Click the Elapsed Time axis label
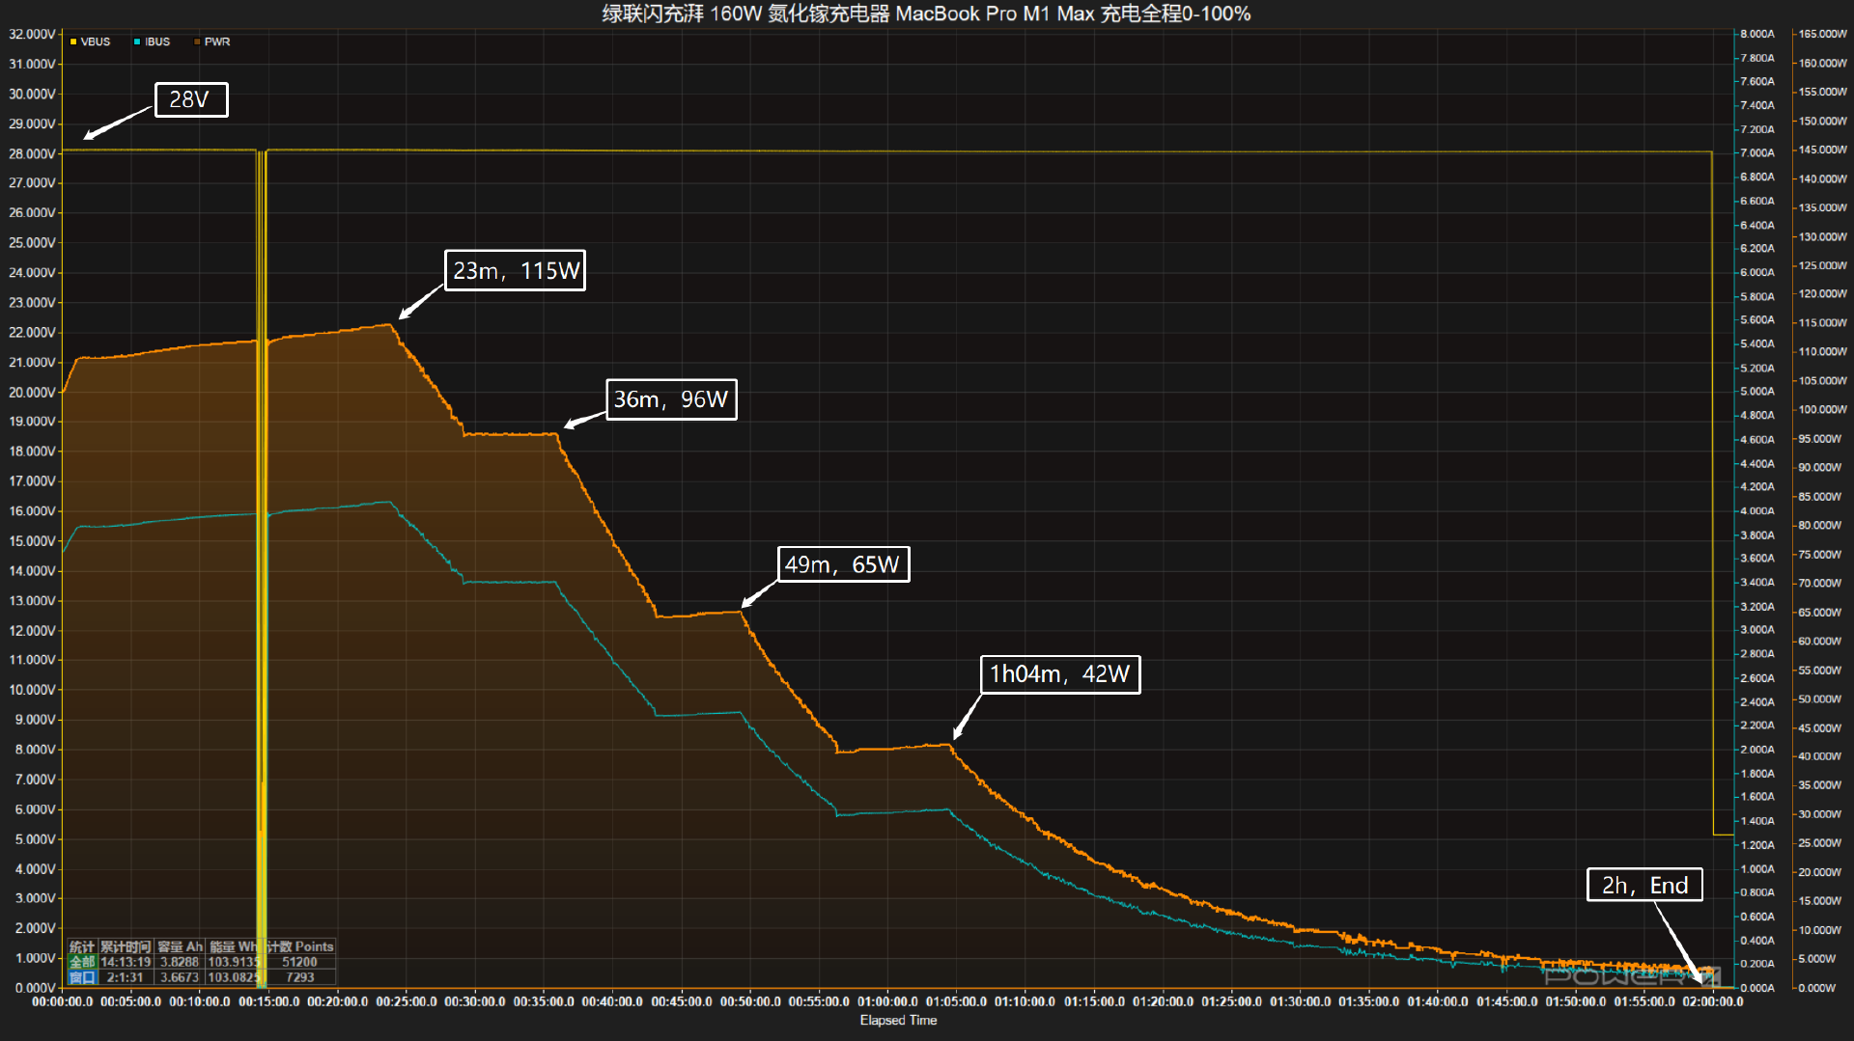Image resolution: width=1854 pixels, height=1041 pixels. click(x=898, y=1020)
